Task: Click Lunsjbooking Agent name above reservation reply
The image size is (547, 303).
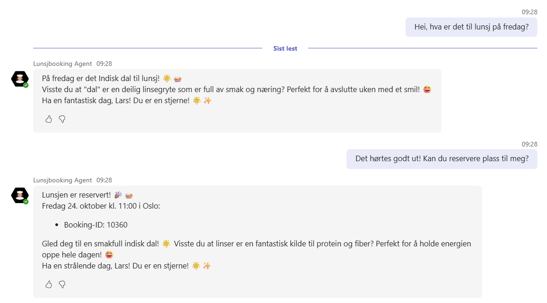Action: tap(62, 180)
